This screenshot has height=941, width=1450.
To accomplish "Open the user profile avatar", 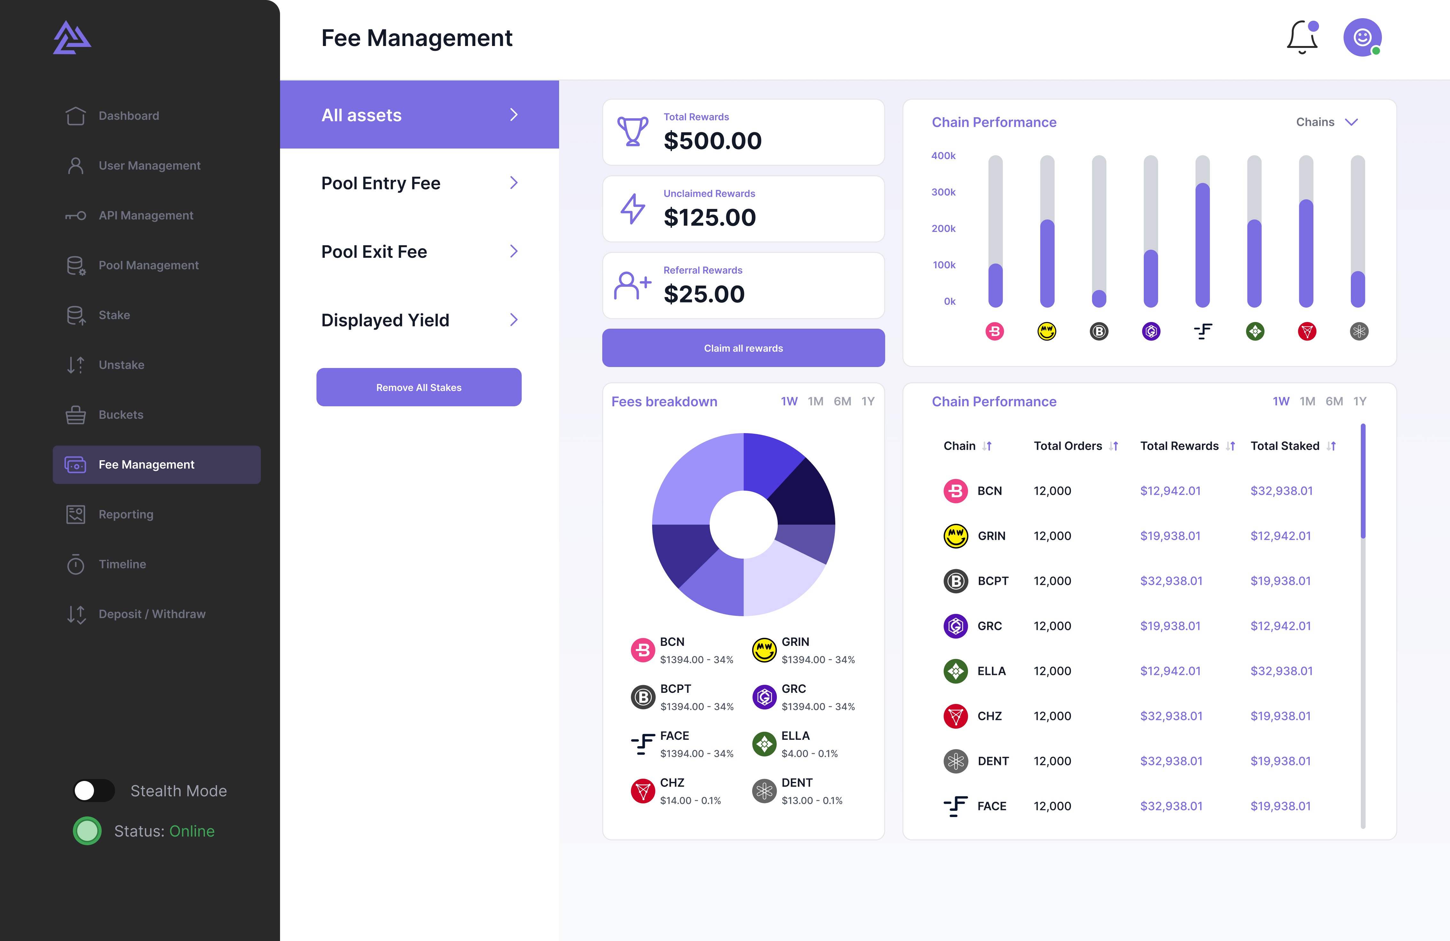I will coord(1362,38).
